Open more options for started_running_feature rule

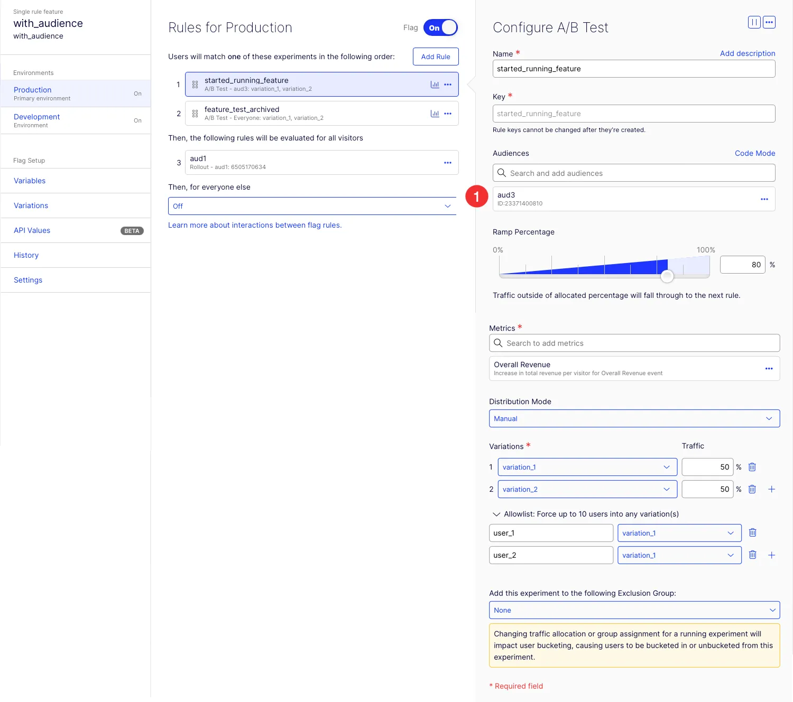point(448,85)
